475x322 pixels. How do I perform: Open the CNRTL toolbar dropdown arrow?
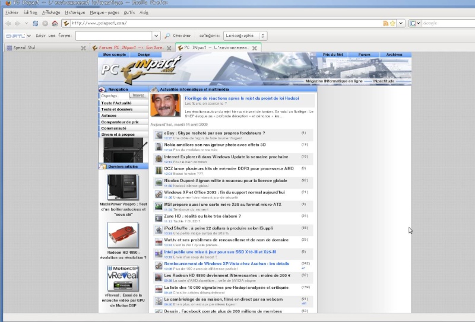tap(28, 36)
